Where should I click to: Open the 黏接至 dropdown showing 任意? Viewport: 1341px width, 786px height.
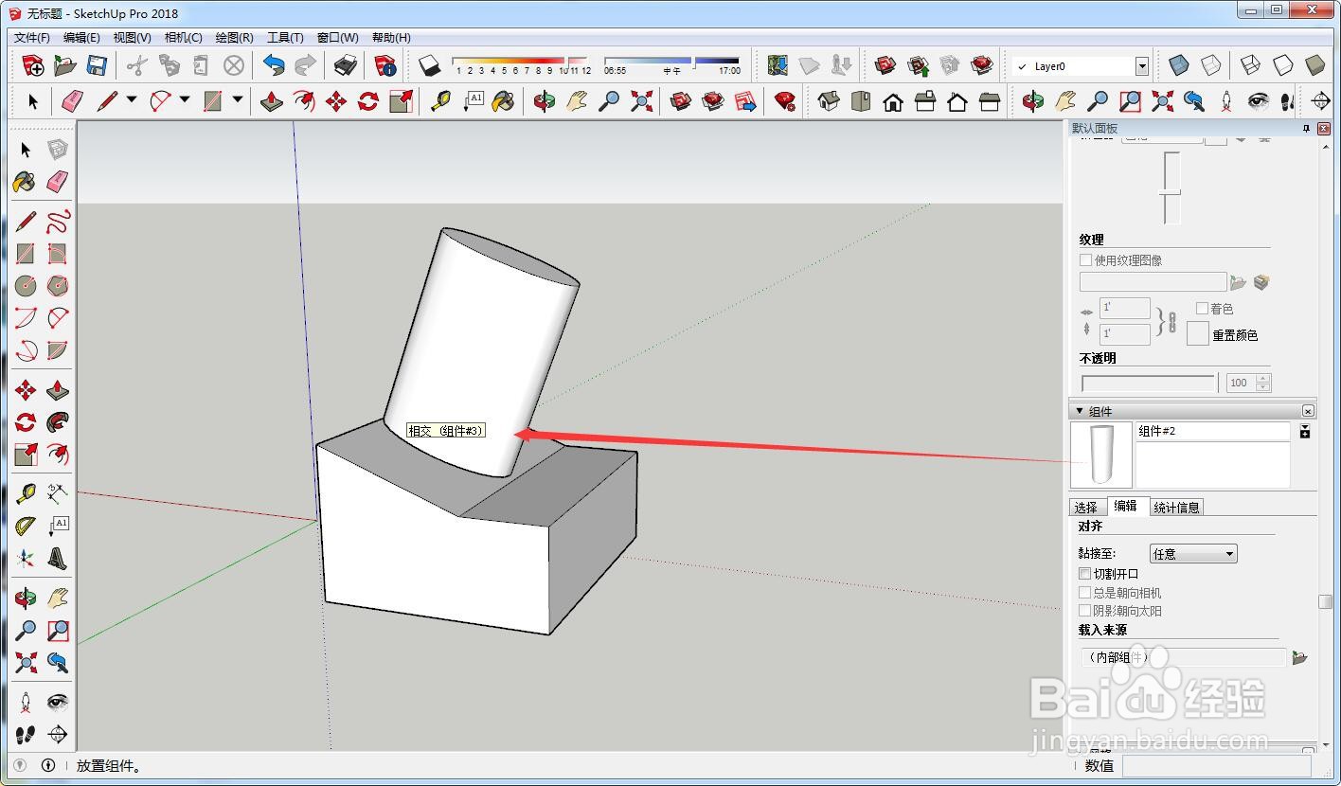tap(1193, 553)
